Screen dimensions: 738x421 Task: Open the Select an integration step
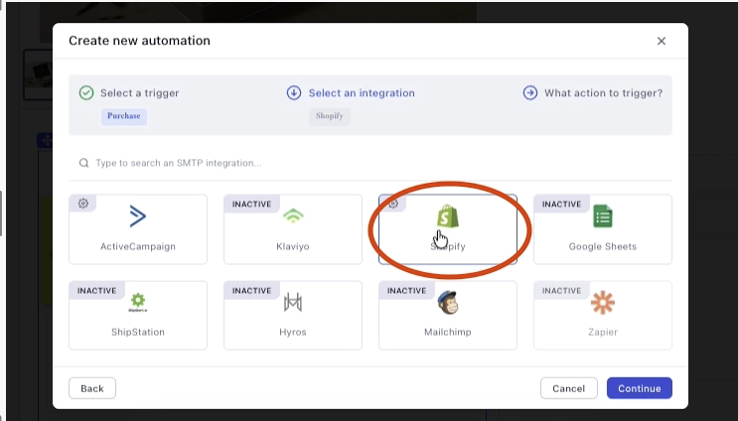pyautogui.click(x=361, y=93)
